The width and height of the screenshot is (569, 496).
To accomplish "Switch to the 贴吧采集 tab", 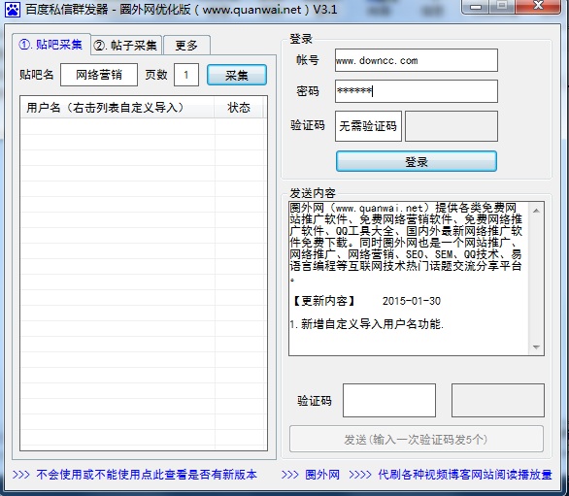I will point(50,45).
